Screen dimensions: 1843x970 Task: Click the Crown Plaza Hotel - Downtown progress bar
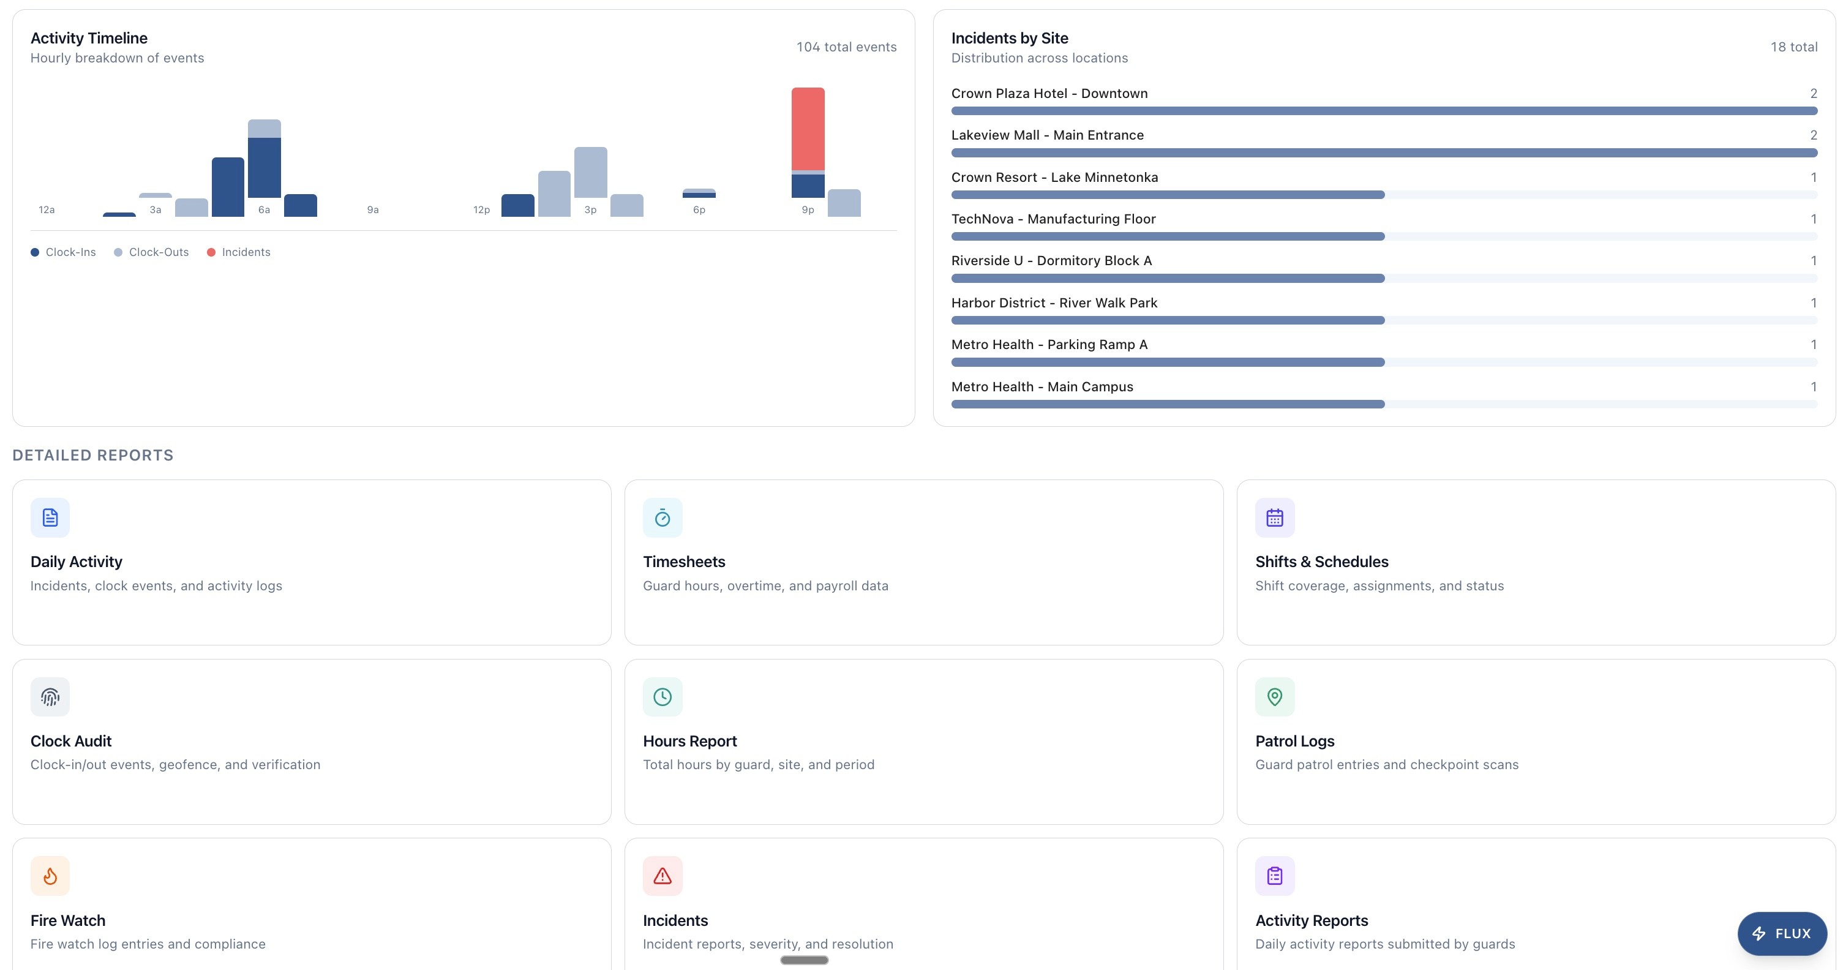[1384, 111]
